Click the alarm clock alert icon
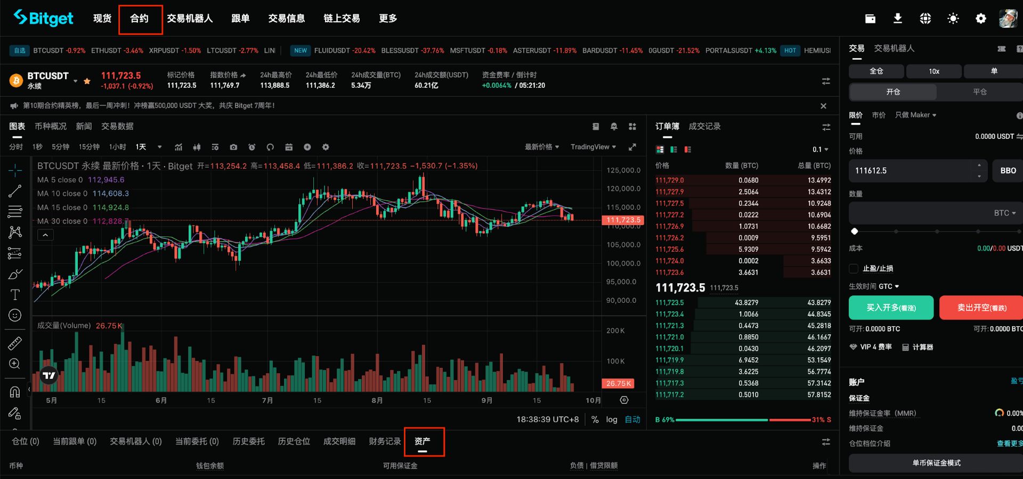Viewport: 1023px width, 479px height. coord(252,147)
